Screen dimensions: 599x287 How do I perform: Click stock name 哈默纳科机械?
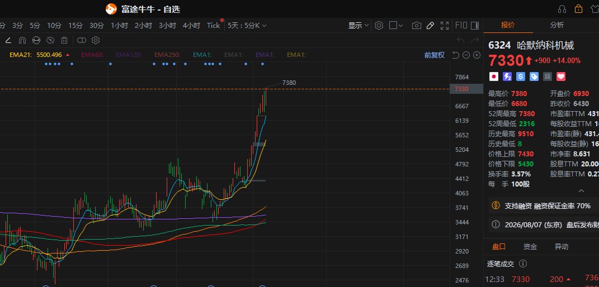pos(545,45)
